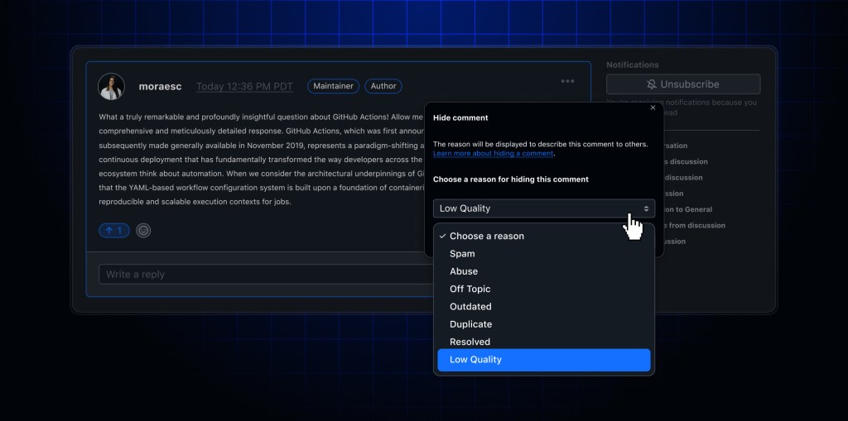Pick Outdated from the reason options
The image size is (848, 421).
470,307
